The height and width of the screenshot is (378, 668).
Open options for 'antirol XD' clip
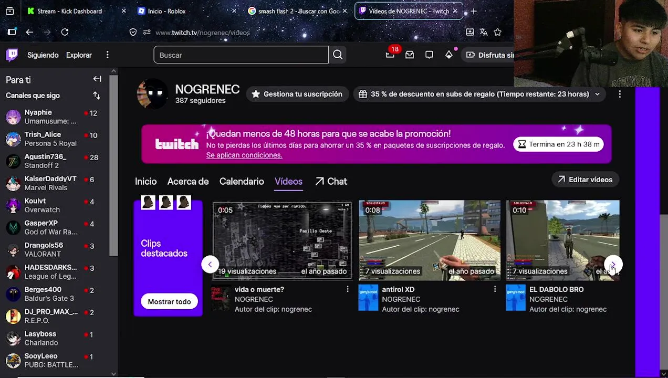point(494,289)
